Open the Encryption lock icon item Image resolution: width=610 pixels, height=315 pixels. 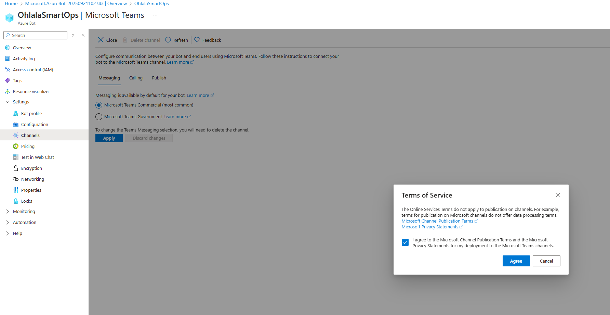pyautogui.click(x=16, y=168)
